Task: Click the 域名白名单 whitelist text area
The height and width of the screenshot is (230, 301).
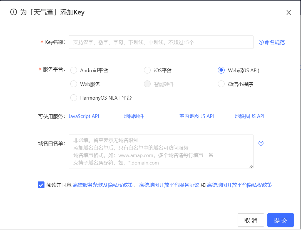Action: [161, 151]
